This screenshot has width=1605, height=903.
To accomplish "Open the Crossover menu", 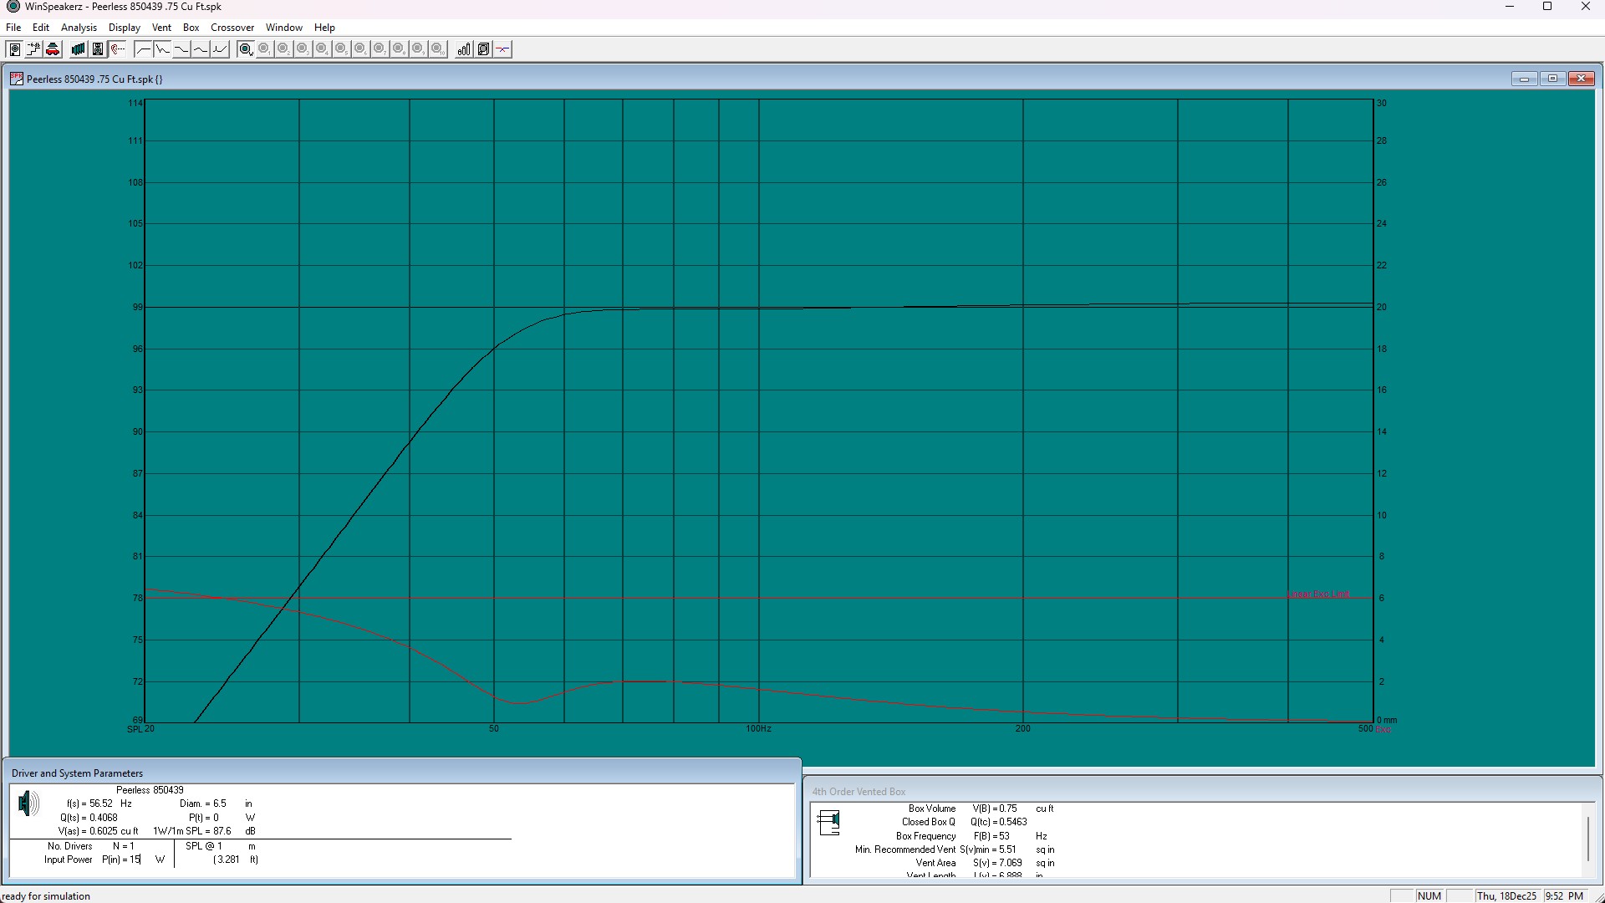I will pos(232,28).
